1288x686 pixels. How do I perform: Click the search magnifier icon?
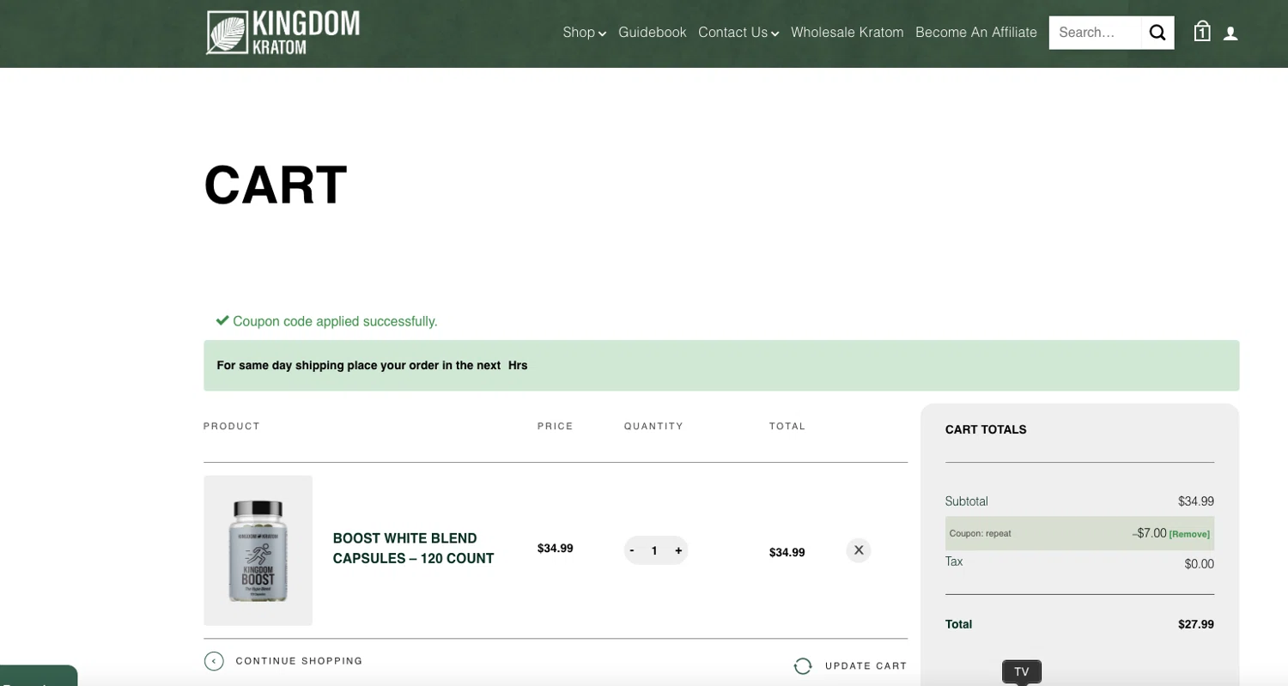(1157, 33)
